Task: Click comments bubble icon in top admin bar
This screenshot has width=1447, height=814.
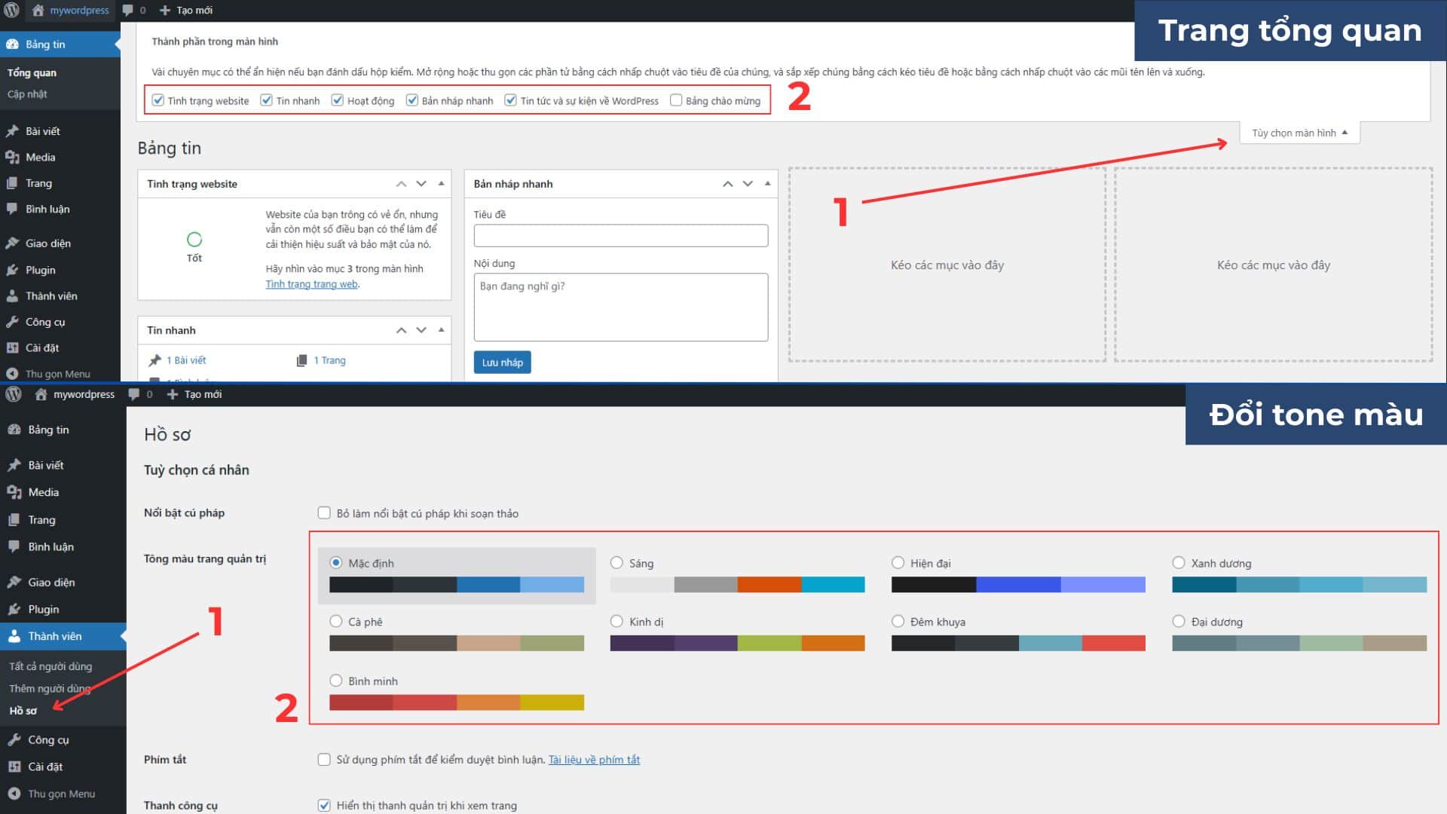Action: (127, 11)
